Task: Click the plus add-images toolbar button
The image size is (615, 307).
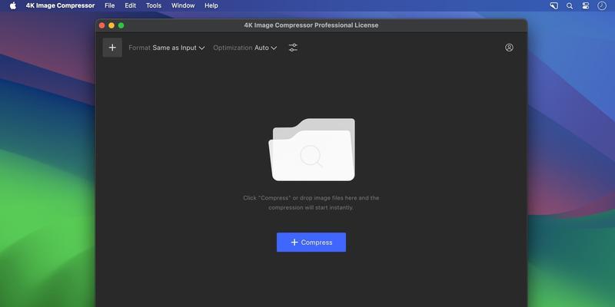Action: [x=112, y=48]
